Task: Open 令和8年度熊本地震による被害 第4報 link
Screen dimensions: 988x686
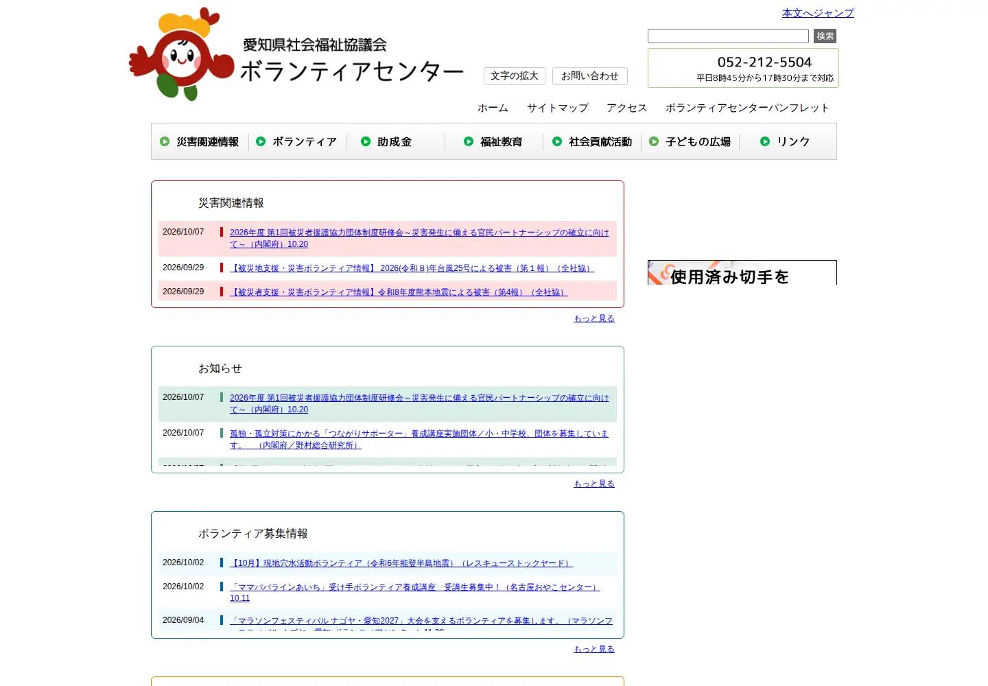Action: pyautogui.click(x=399, y=292)
